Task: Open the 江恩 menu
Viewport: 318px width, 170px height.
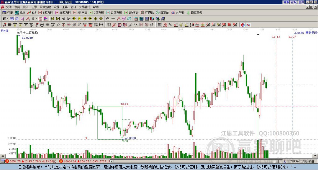Action: [x=34, y=7]
